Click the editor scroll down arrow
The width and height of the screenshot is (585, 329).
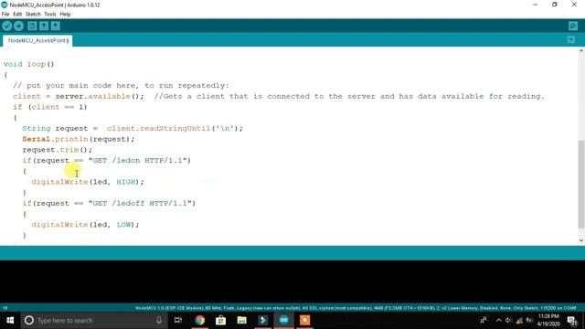581,240
